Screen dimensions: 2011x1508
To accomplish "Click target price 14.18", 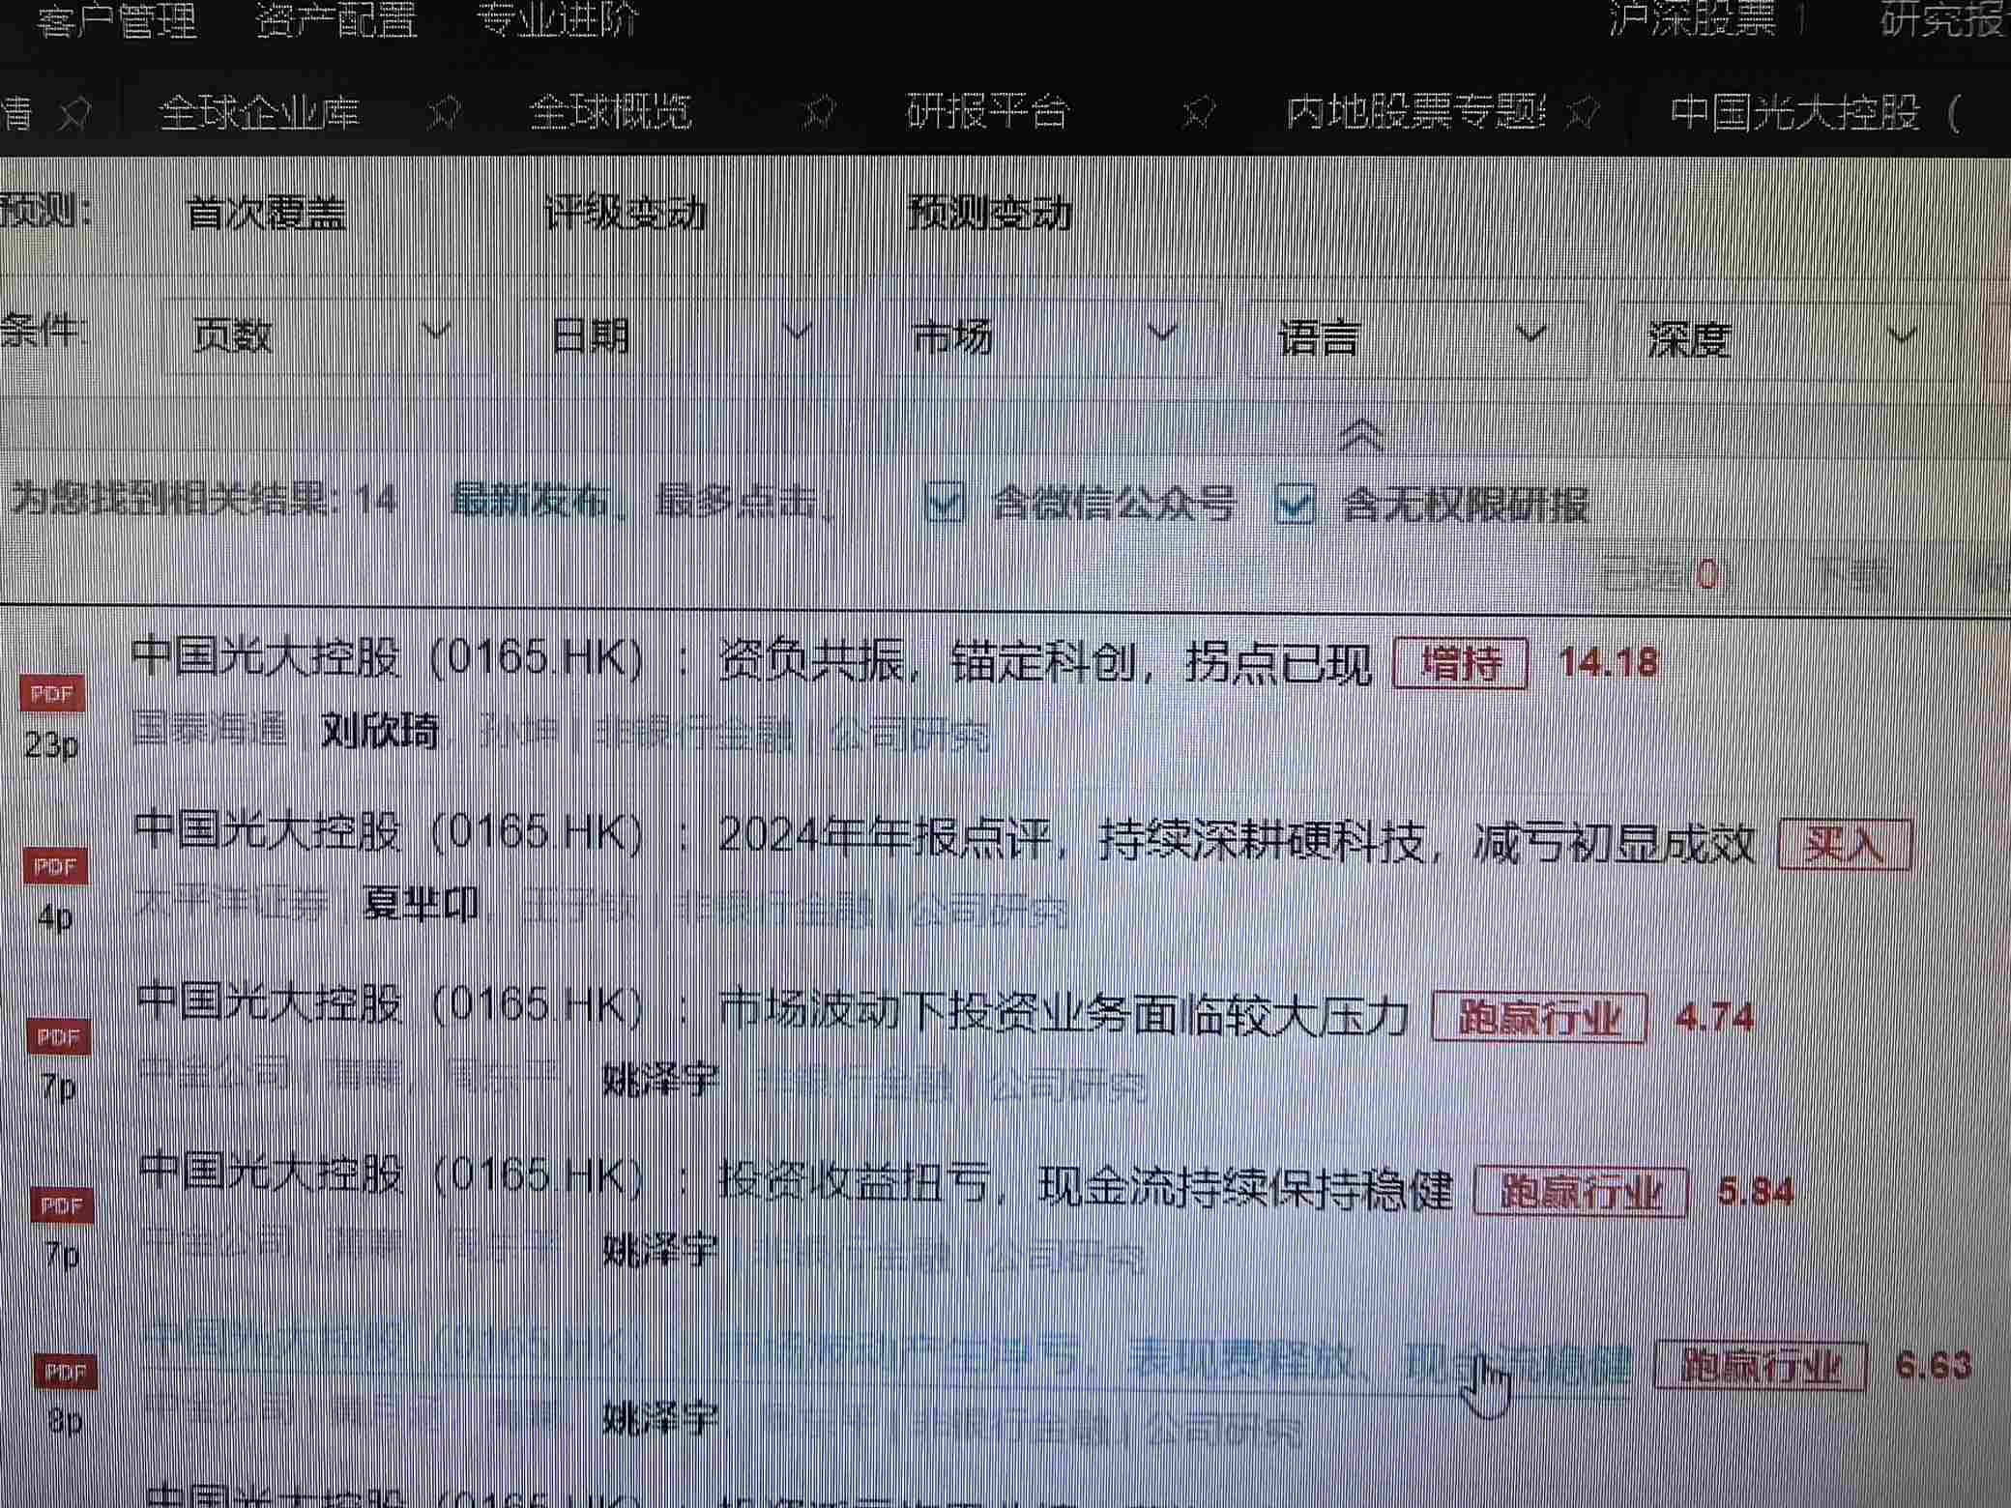I will coord(1609,663).
